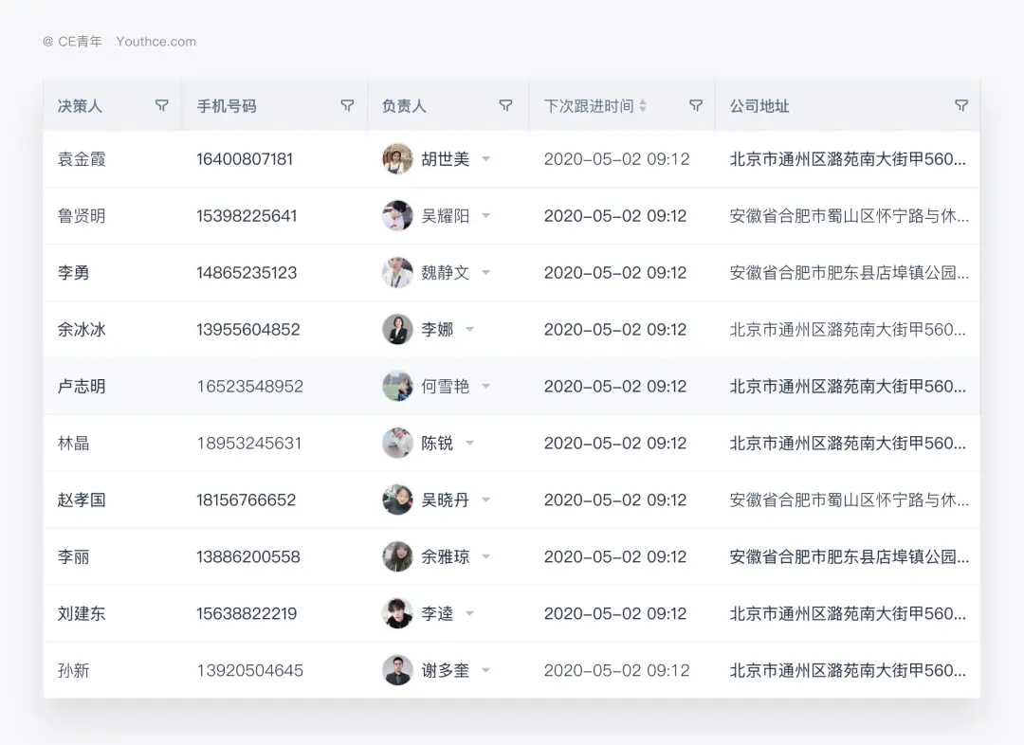This screenshot has width=1024, height=745.
Task: Open filter for 手机号码 column
Action: [347, 106]
